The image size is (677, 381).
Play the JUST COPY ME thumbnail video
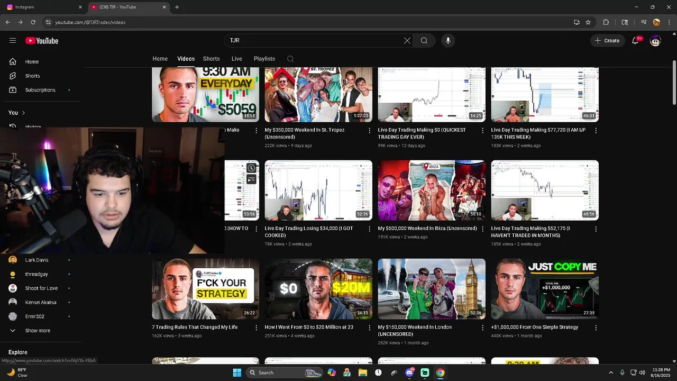(545, 289)
